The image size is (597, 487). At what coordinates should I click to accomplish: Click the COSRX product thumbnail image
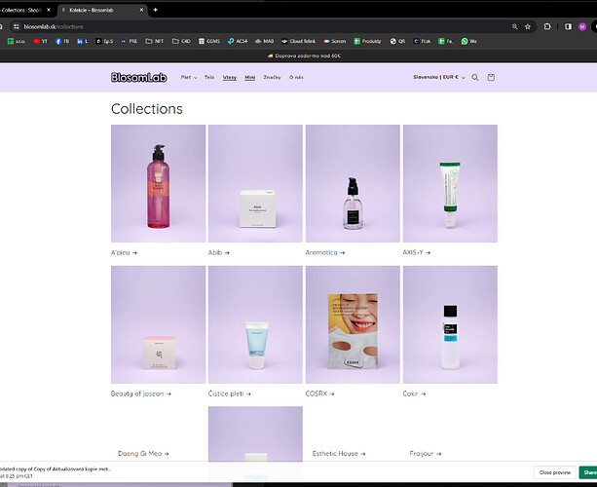[353, 325]
